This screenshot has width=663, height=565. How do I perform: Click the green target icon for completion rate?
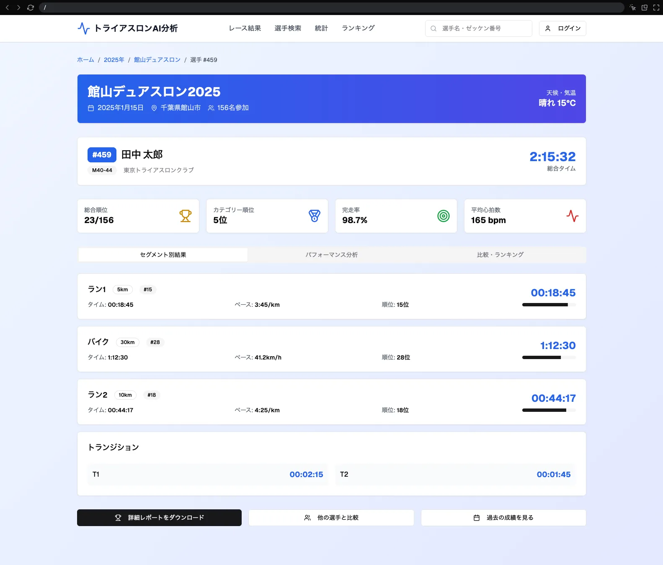pyautogui.click(x=443, y=216)
